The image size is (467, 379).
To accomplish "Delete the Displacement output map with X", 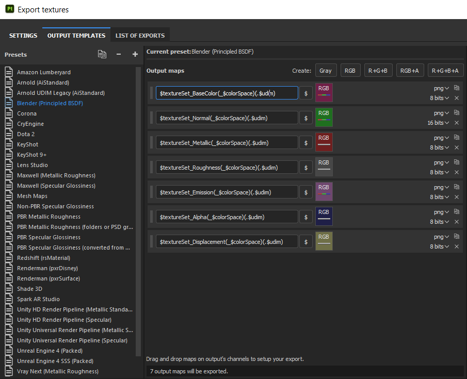I will (457, 246).
